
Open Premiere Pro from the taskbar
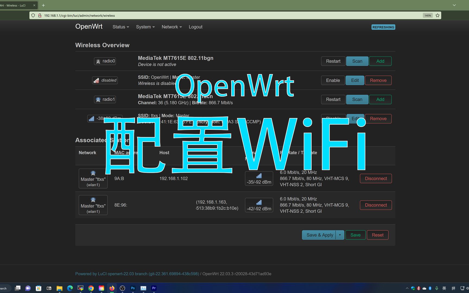pos(154,288)
